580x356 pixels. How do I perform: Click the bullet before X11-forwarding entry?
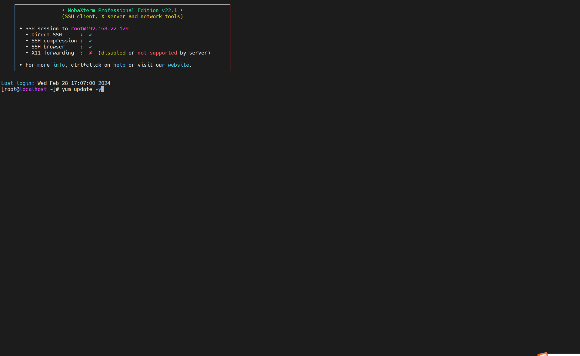(27, 53)
